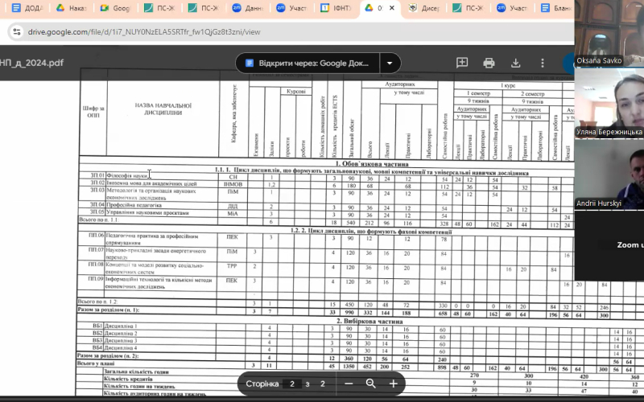Viewport: 644px width, 402px height.
Task: Switch to the 'Дисер' tab
Action: click(425, 8)
